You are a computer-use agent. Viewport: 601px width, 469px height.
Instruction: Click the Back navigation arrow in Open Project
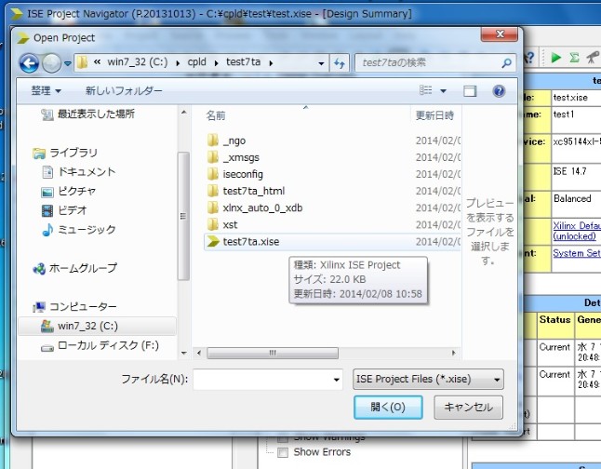(29, 63)
